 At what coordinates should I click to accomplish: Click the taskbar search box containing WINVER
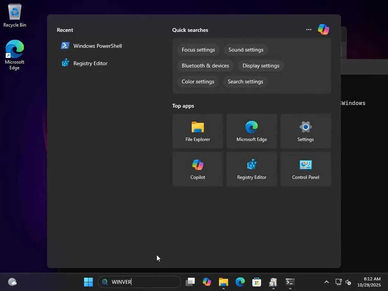(139, 282)
